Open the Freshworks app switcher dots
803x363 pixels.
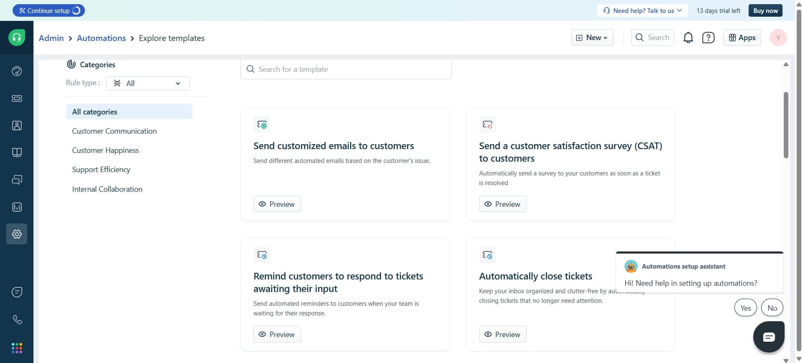pyautogui.click(x=17, y=348)
